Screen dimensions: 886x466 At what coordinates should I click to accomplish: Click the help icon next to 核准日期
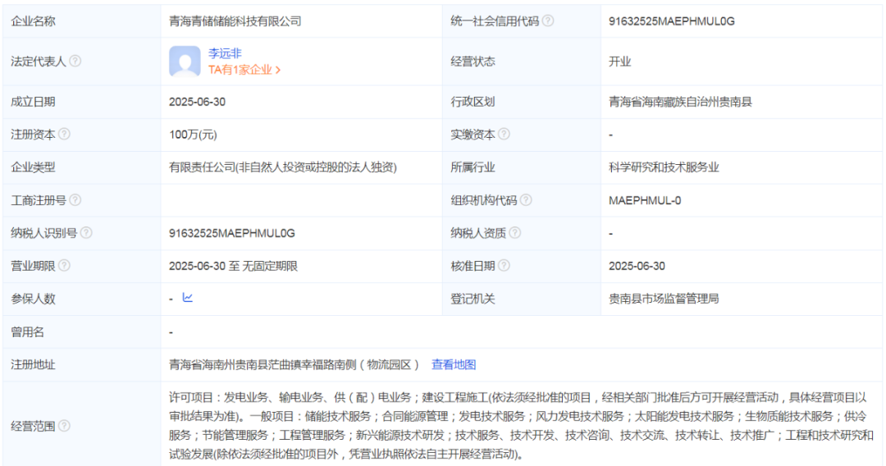pyautogui.click(x=504, y=266)
